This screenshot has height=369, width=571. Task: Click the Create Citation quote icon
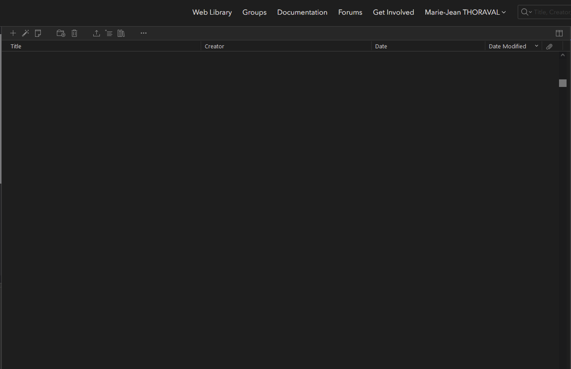109,33
